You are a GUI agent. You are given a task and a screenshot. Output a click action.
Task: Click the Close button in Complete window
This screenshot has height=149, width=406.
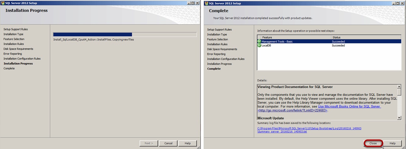coord(373,143)
